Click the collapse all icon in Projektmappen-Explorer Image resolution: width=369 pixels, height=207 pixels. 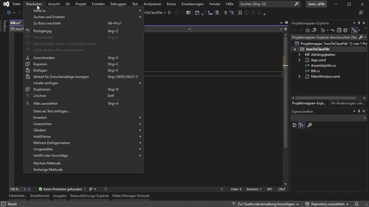(x=339, y=30)
